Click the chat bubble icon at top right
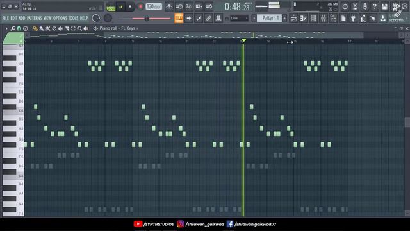 [x=405, y=6]
